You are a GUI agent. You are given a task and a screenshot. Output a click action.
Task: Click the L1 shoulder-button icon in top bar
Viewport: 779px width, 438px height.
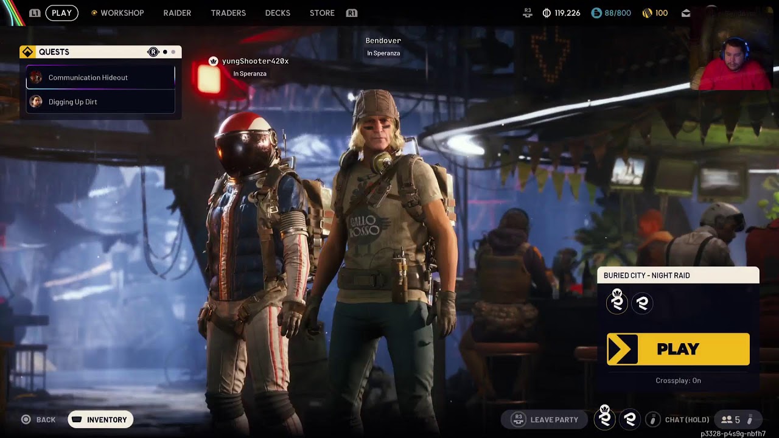[35, 13]
